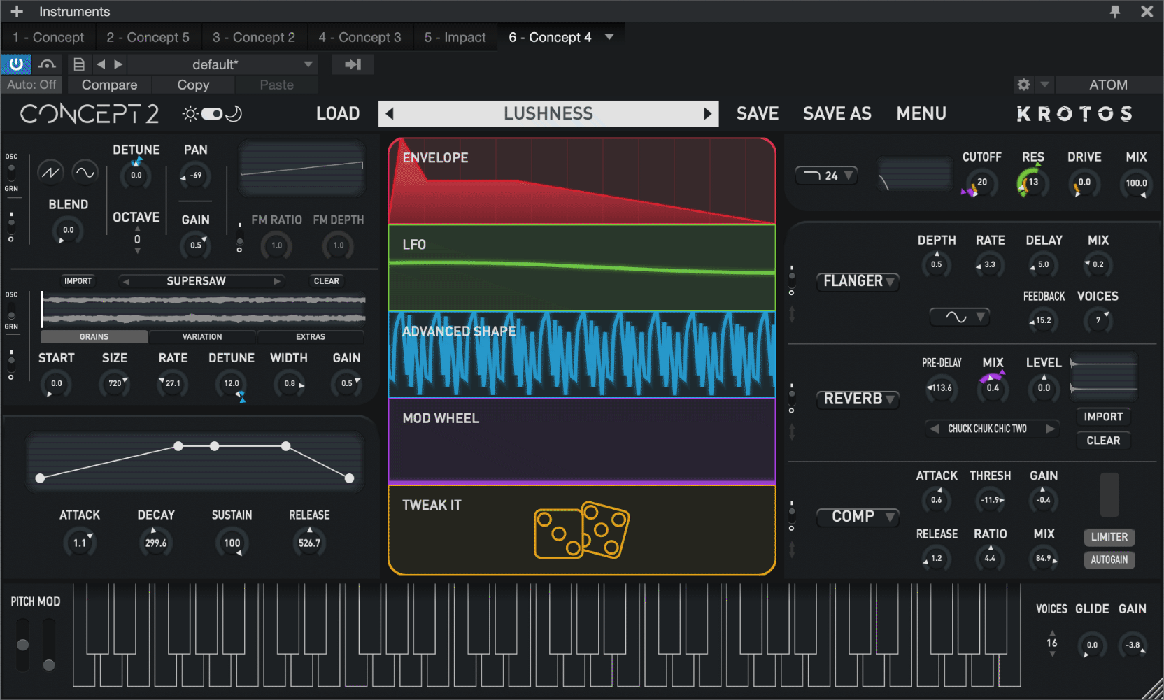Click the dice randomize icon in Tweak It
The image size is (1164, 700).
pos(581,530)
